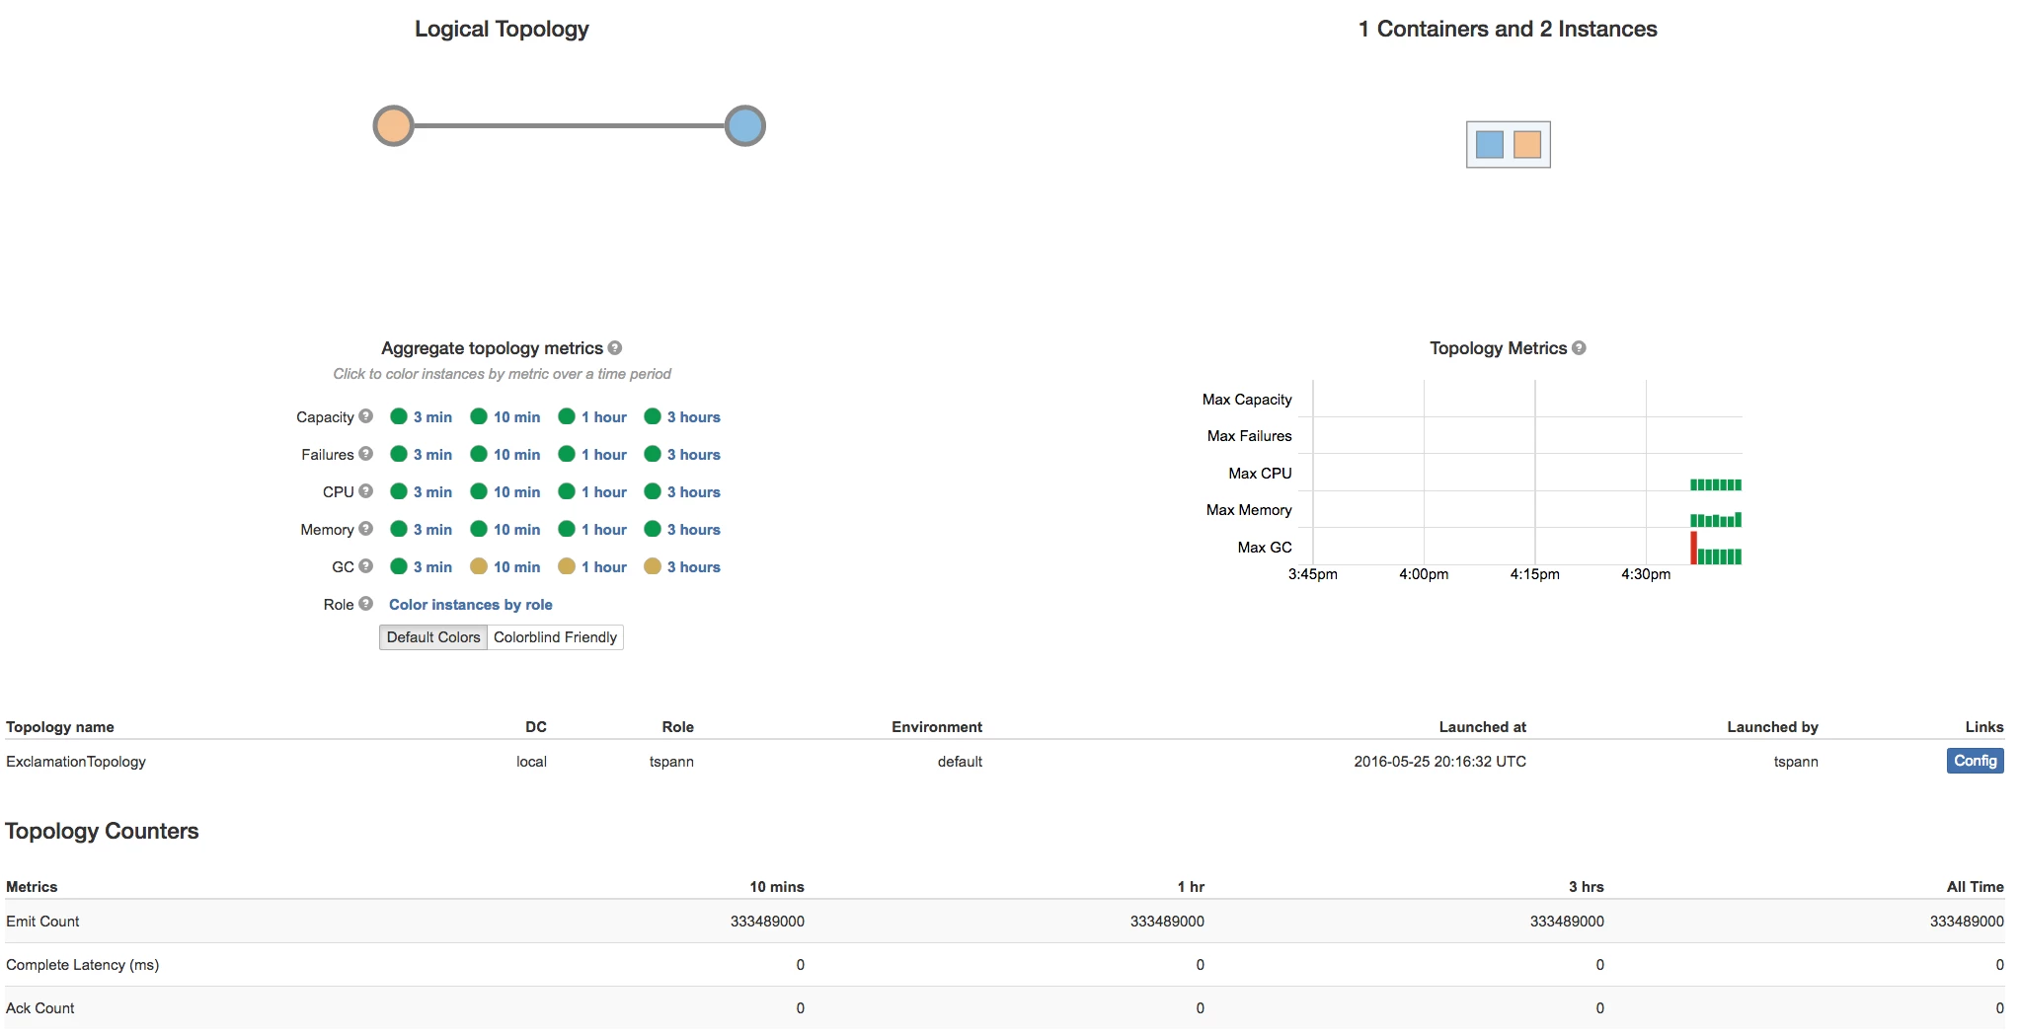This screenshot has height=1035, width=2019.
Task: Select the blue bolt node in Logical Topology
Action: [x=745, y=126]
